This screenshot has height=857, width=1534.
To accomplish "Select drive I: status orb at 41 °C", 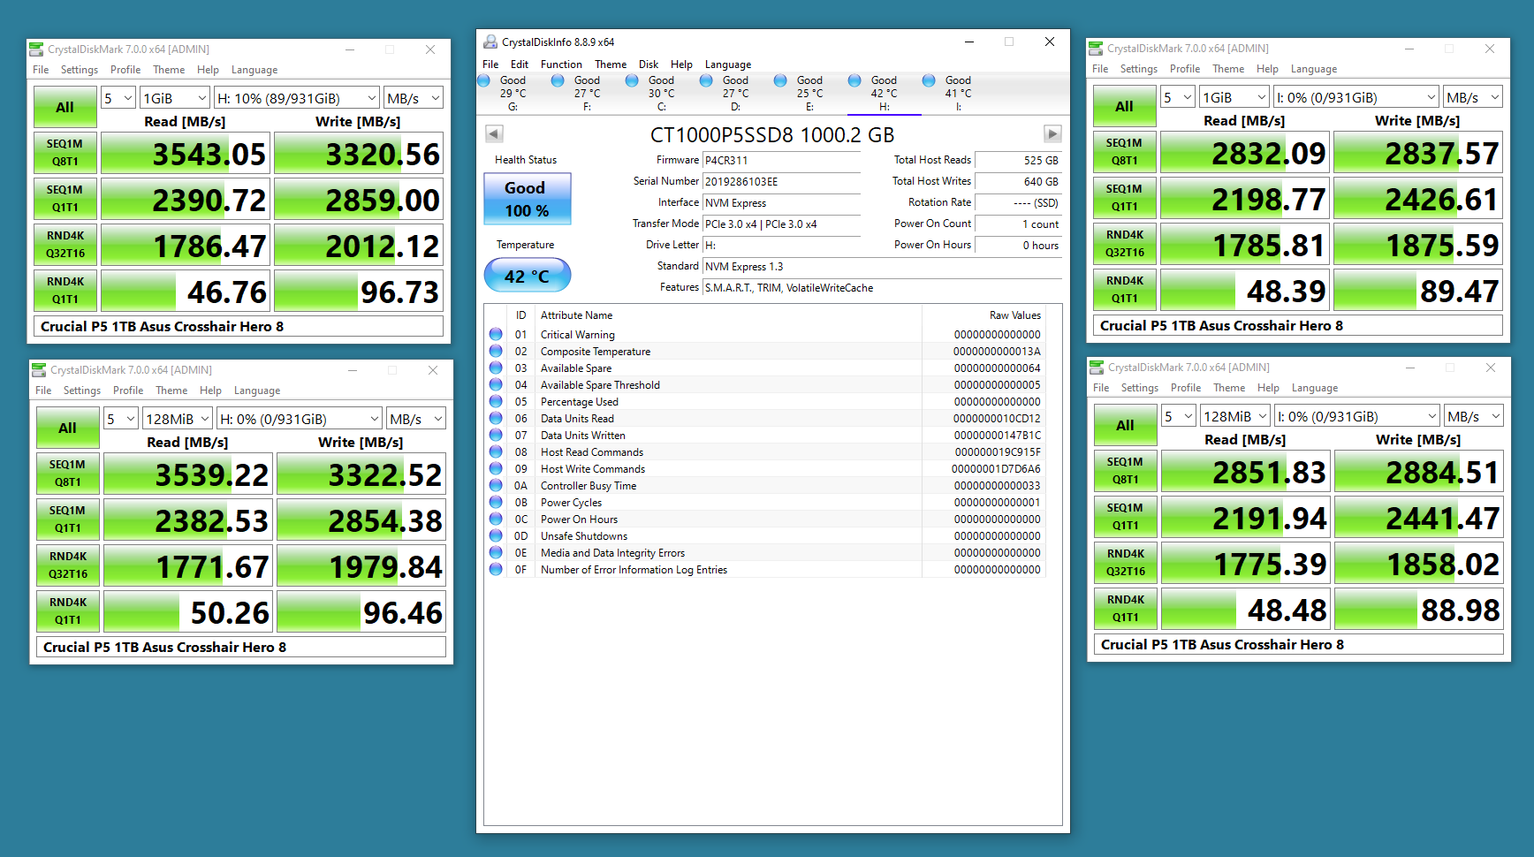I will coord(929,80).
